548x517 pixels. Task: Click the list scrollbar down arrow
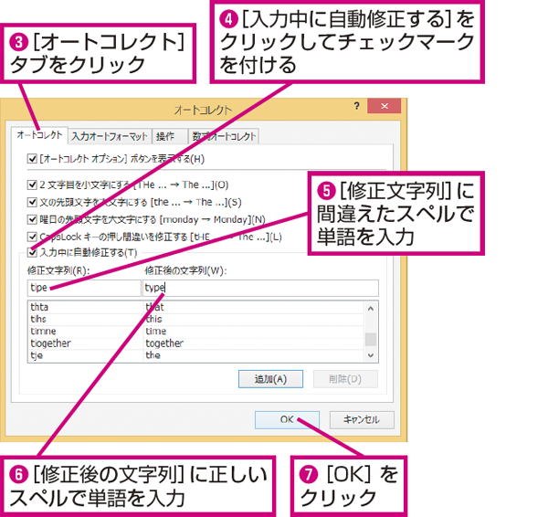tap(371, 353)
